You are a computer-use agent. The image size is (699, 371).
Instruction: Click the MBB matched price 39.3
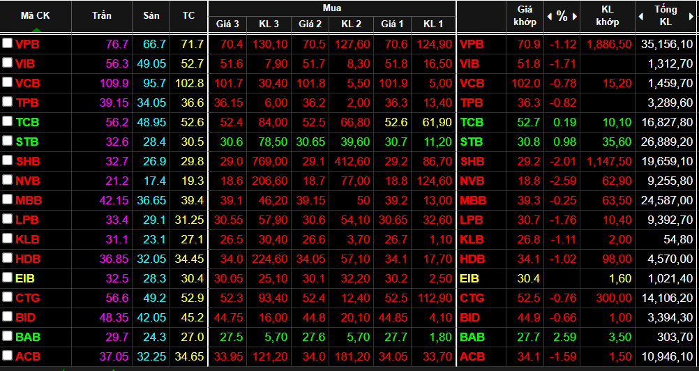coord(528,200)
